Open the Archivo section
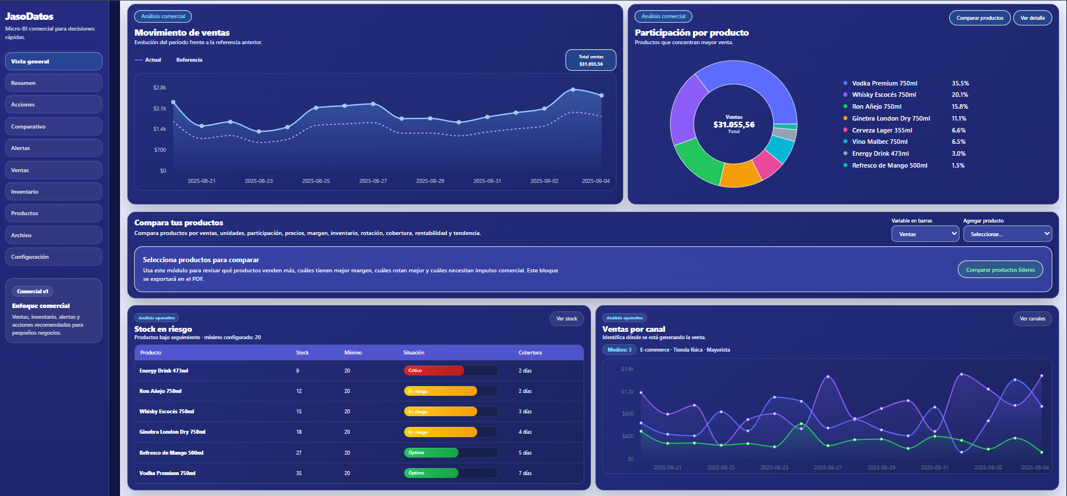Screen dimensions: 1067x496 tap(54, 235)
